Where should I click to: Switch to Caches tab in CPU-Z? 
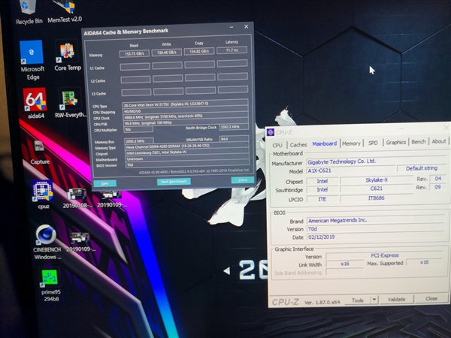pyautogui.click(x=298, y=144)
